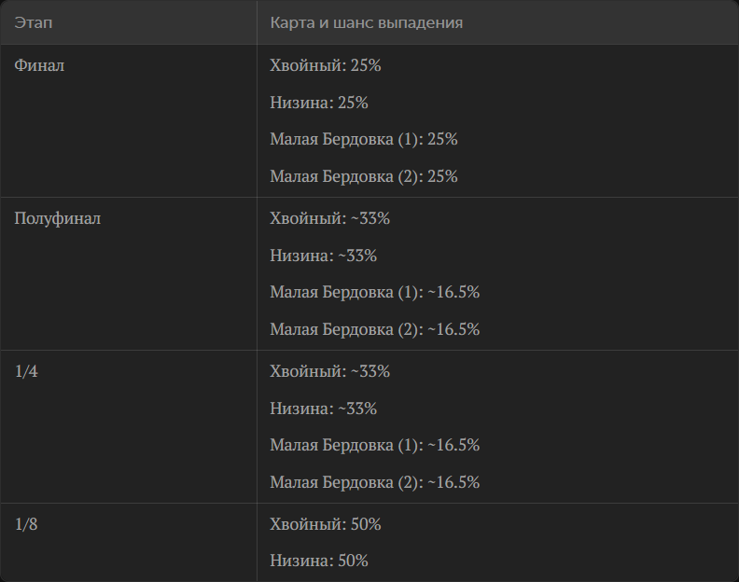Image resolution: width=739 pixels, height=582 pixels.
Task: Click Хвойный: 50% in the 1/8 row
Action: 326,524
